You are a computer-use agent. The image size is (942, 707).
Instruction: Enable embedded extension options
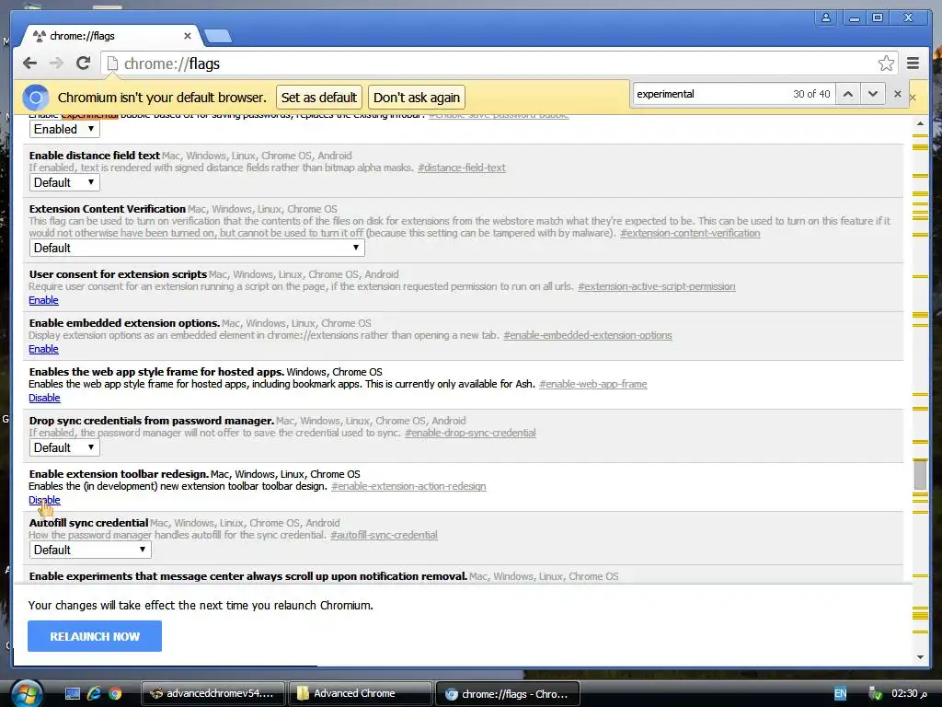coord(43,349)
